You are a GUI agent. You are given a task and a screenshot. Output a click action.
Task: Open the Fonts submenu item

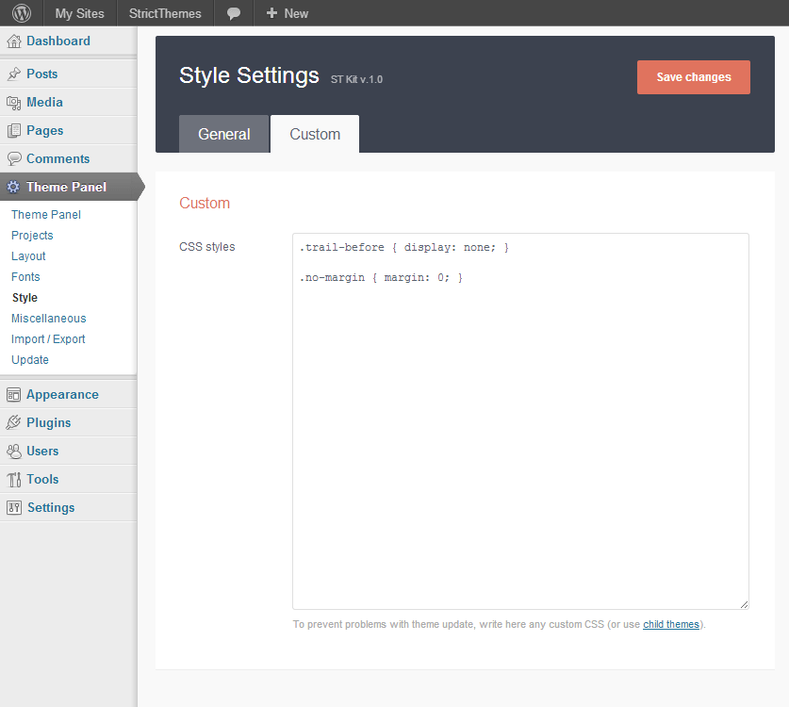click(x=25, y=277)
